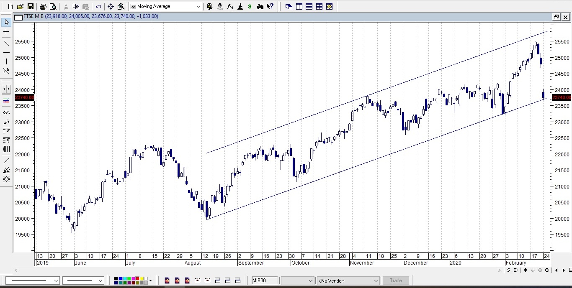Undo the last action with the arrow icon
This screenshot has width=572, height=288.
[x=98, y=6]
